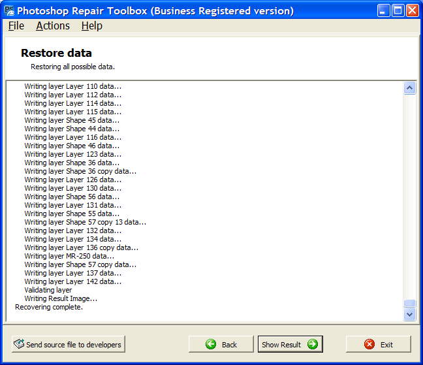Click Send source file to developers button

point(69,344)
